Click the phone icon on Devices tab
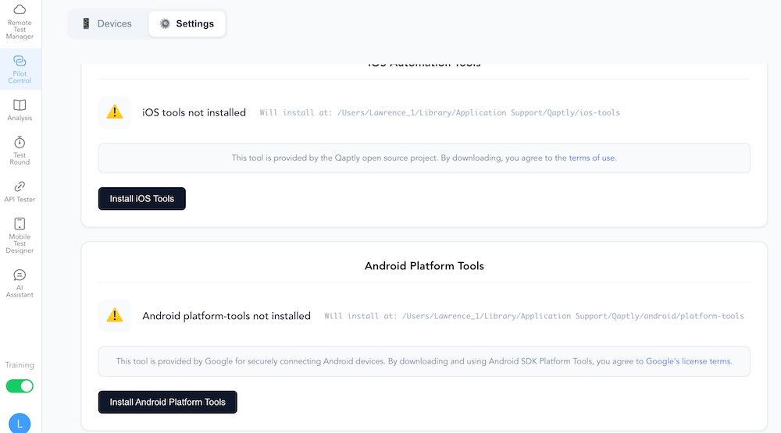This screenshot has height=433, width=781. tap(86, 23)
